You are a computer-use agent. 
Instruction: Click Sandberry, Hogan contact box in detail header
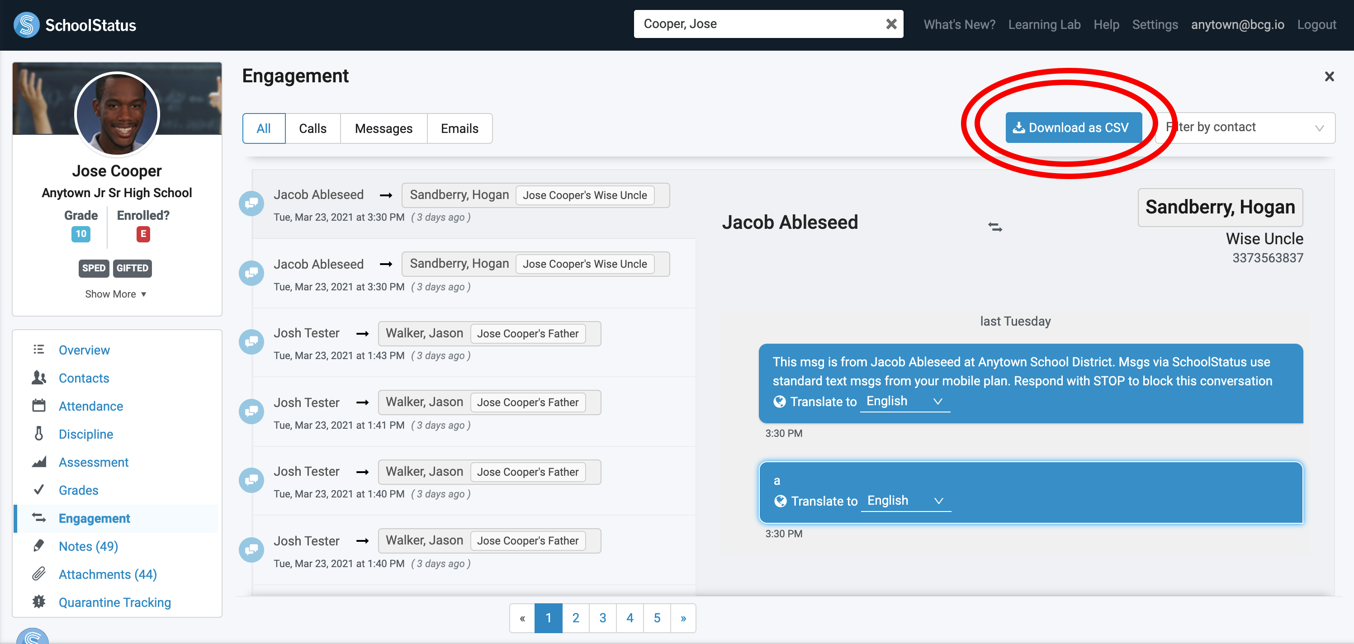[1220, 207]
